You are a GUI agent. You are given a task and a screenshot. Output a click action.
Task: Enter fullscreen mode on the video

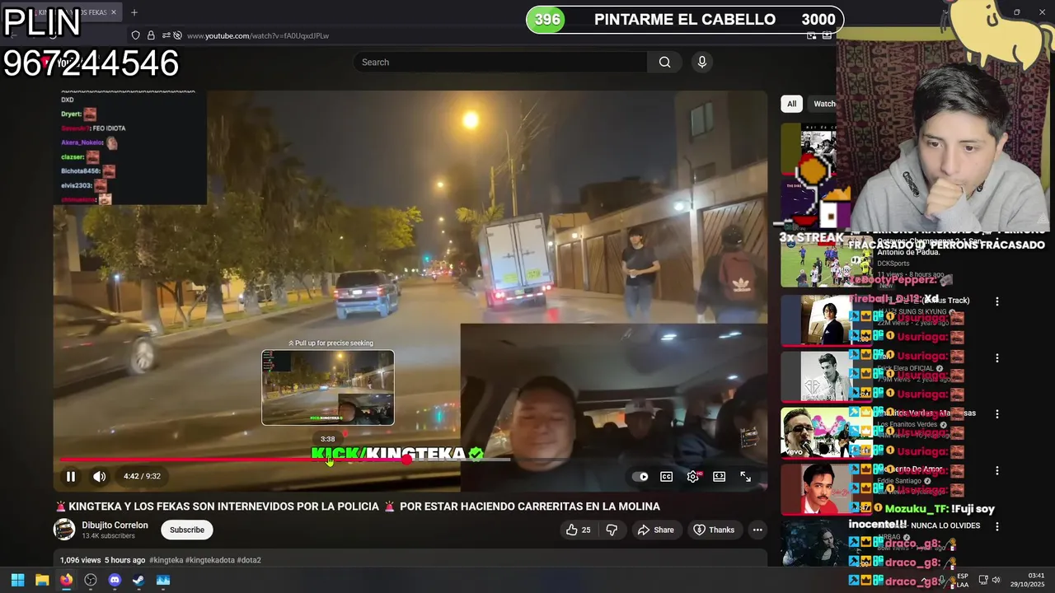tap(745, 476)
